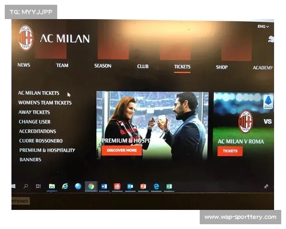Open PowerPoint from taskbar

(x=143, y=187)
